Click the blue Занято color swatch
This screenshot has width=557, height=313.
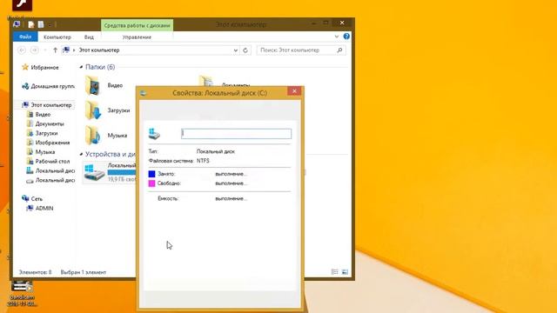tap(151, 174)
